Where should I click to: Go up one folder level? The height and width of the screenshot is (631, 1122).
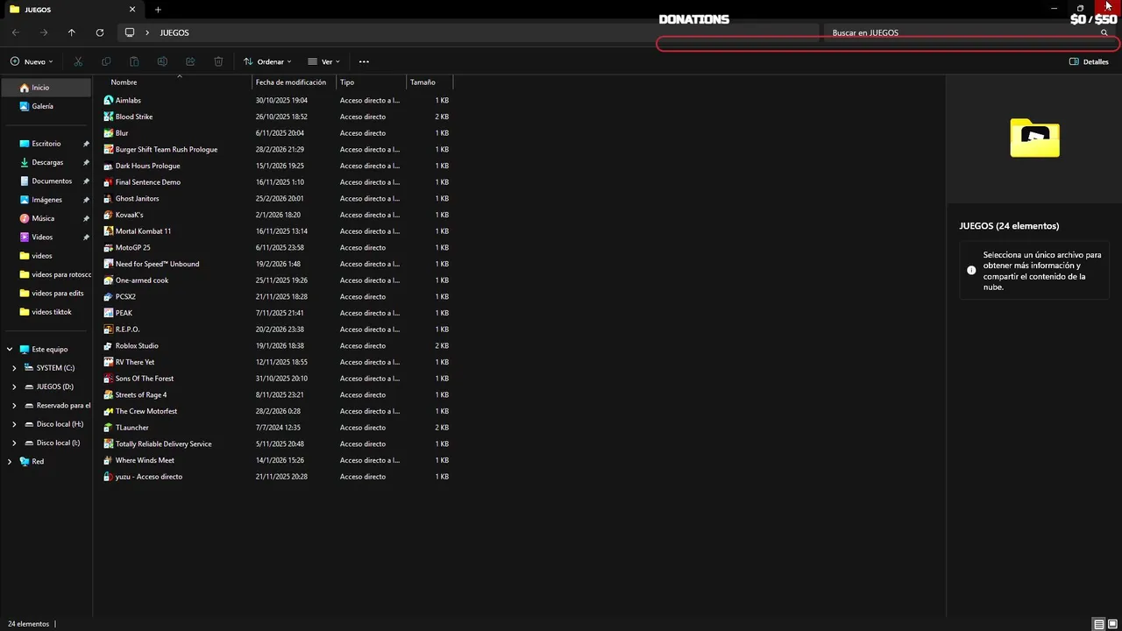(x=72, y=32)
